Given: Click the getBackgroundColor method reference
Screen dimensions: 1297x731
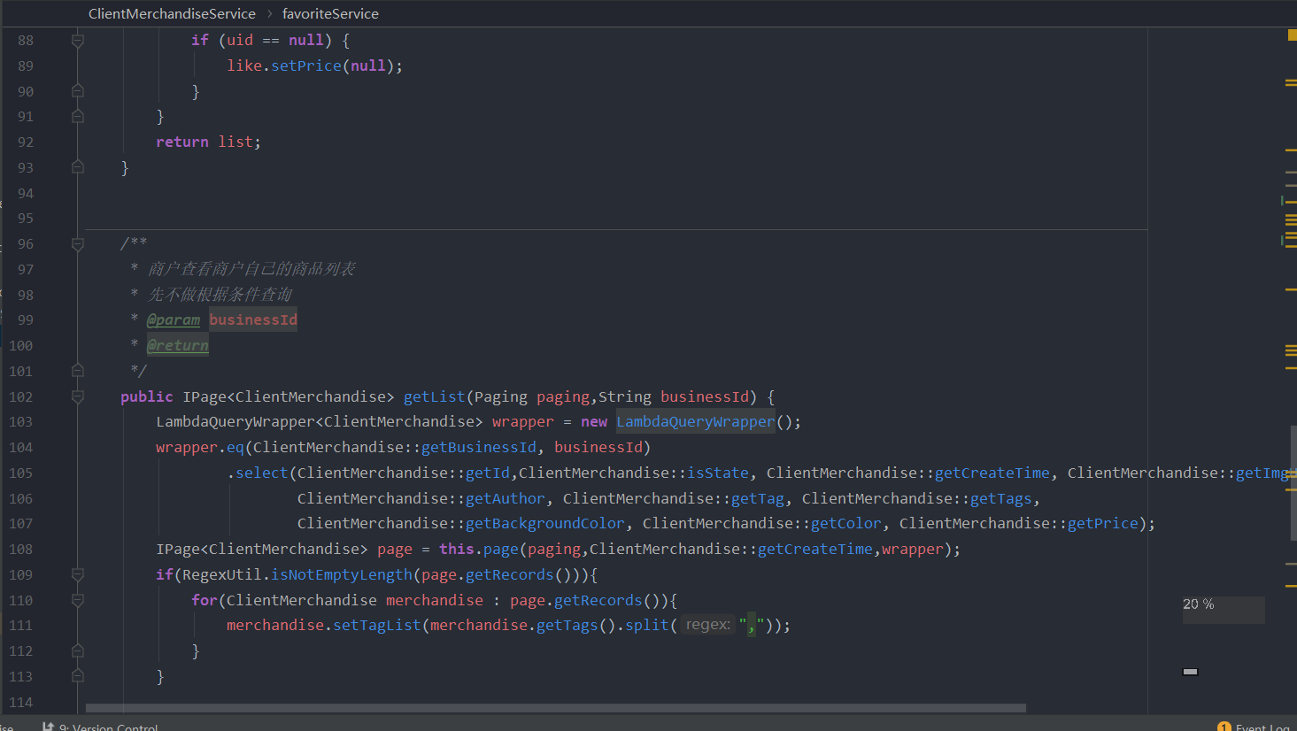Looking at the screenshot, I should pyautogui.click(x=545, y=523).
